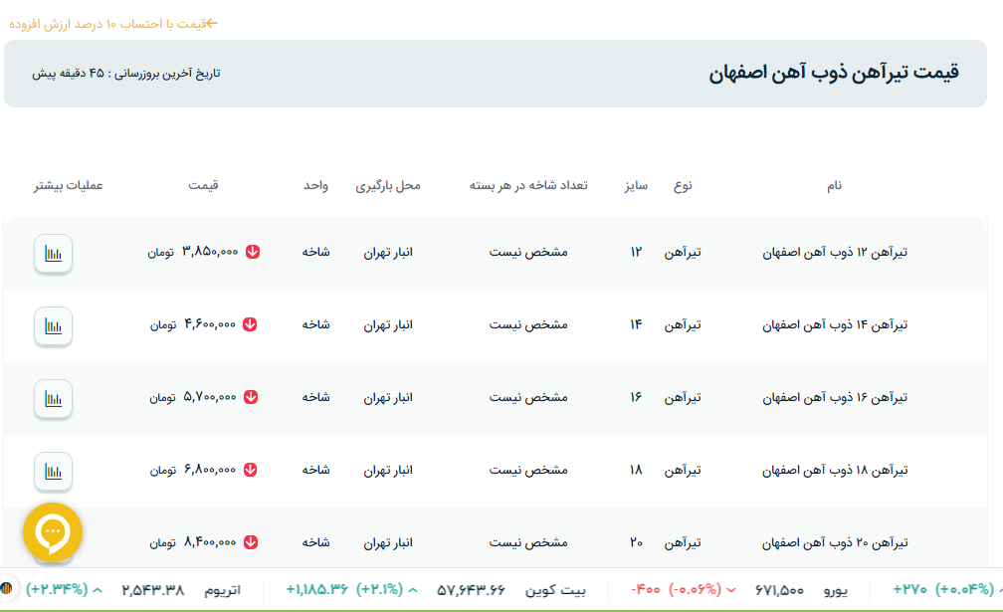Click the red down arrow beside ۳,۸۵۰,۰۰۰ price
Image resolution: width=1003 pixels, height=612 pixels.
pos(253,253)
